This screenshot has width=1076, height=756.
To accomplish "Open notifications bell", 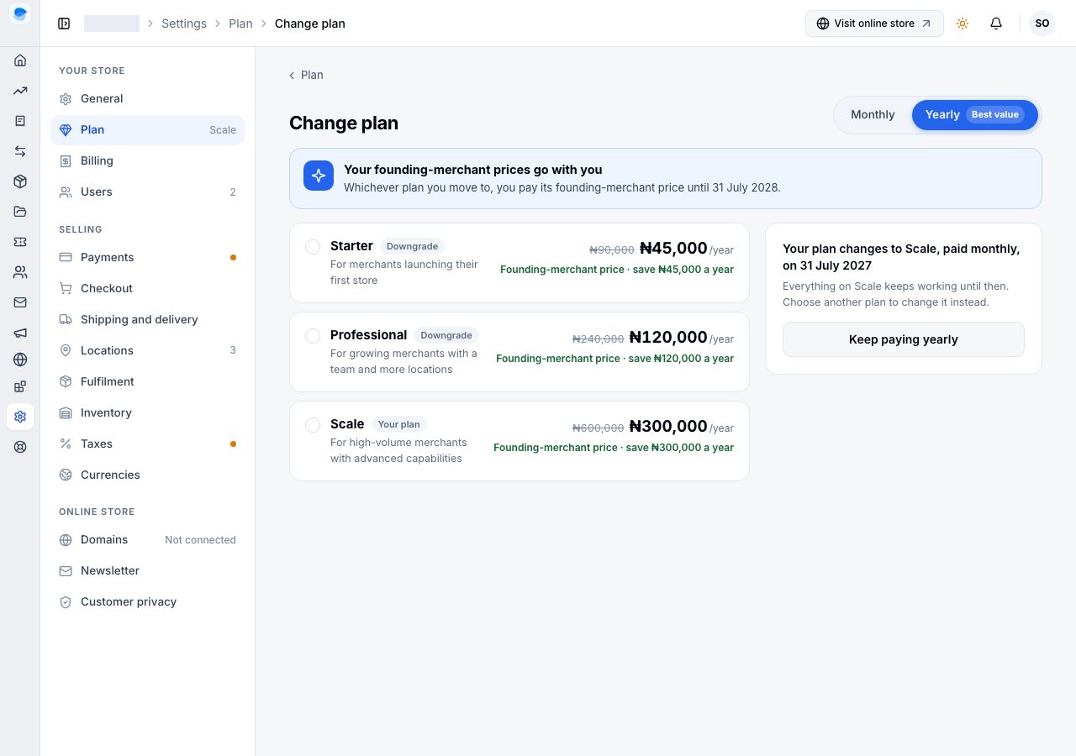I will coord(996,24).
